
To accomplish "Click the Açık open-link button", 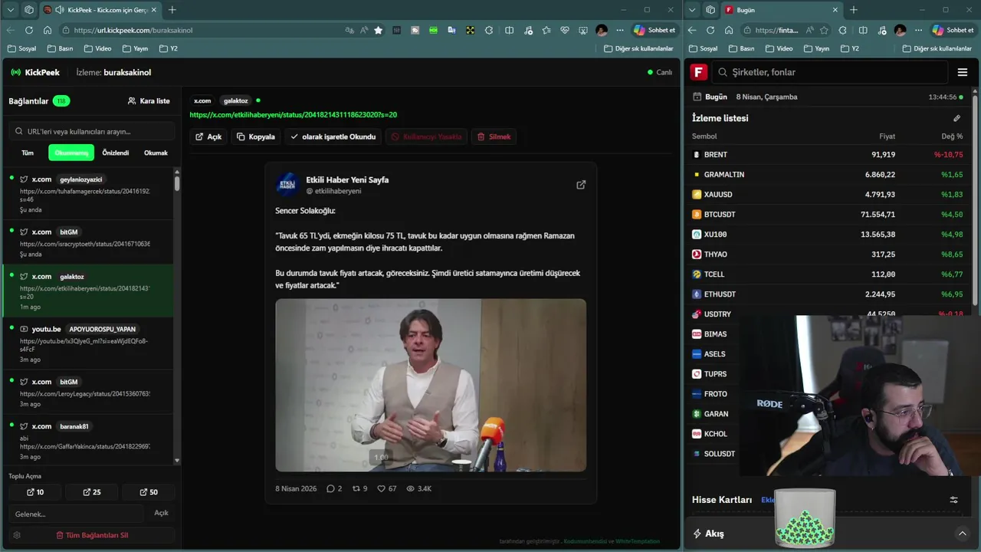I will [208, 136].
